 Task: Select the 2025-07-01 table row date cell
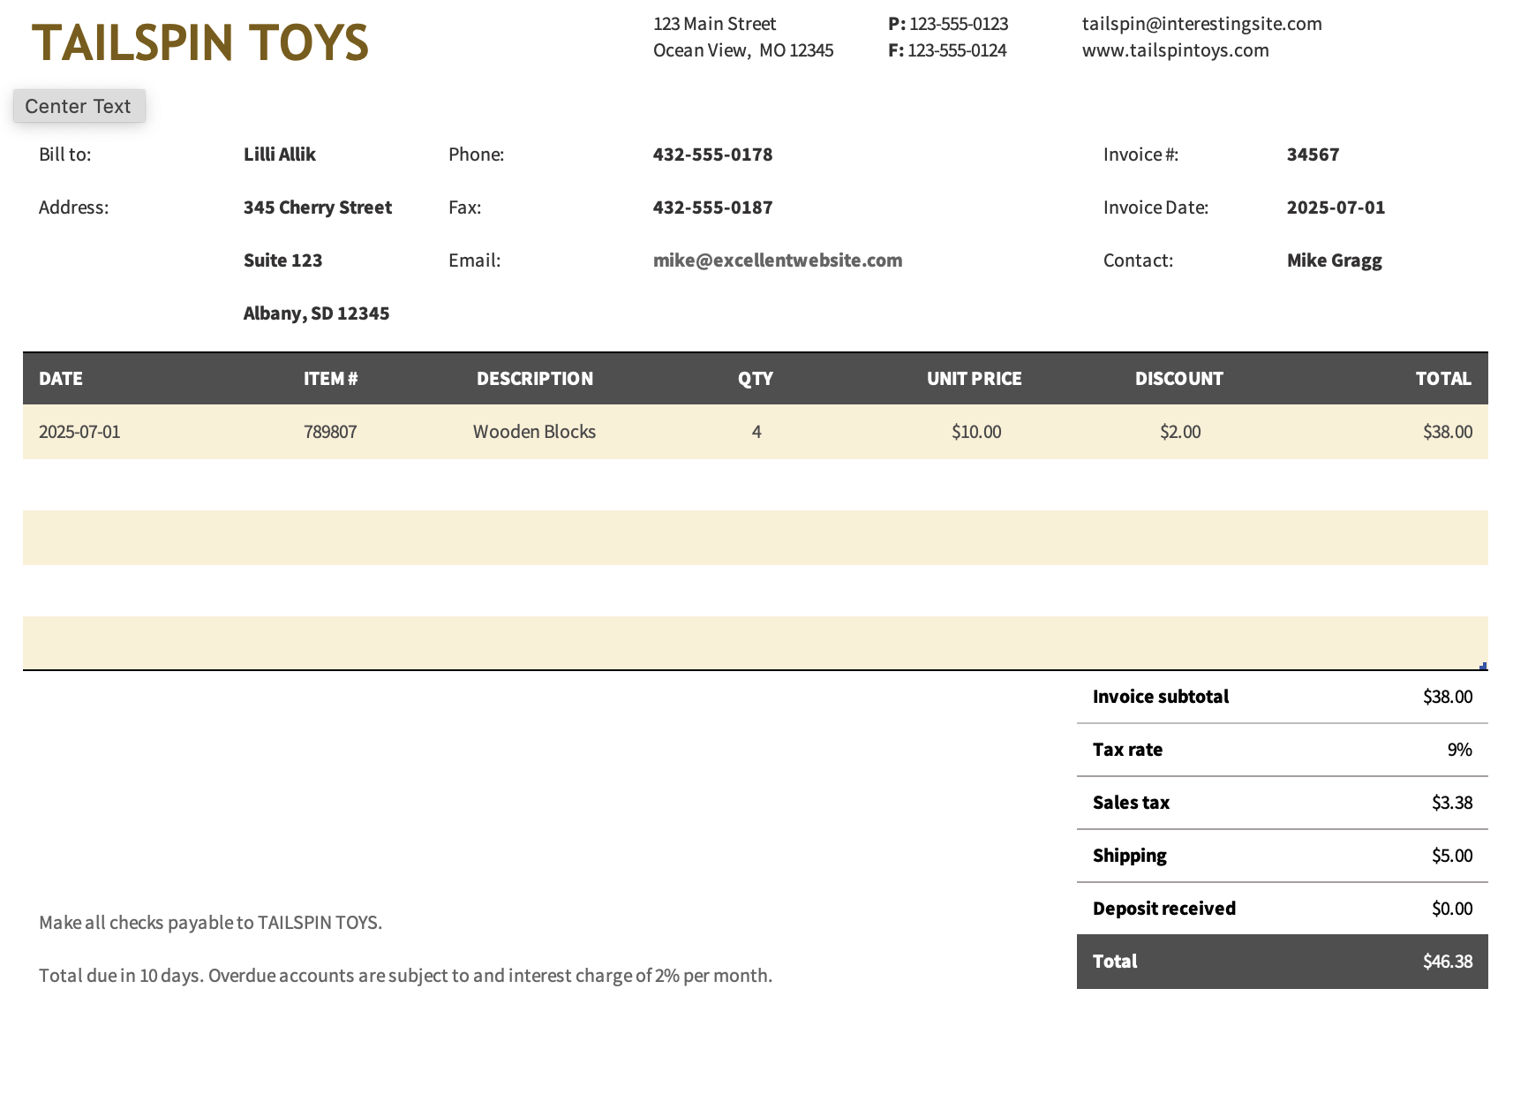click(79, 432)
